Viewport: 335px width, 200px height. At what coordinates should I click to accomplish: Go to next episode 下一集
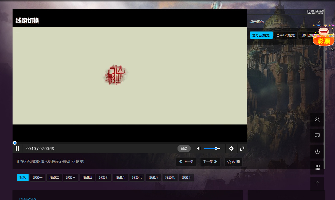click(x=210, y=162)
